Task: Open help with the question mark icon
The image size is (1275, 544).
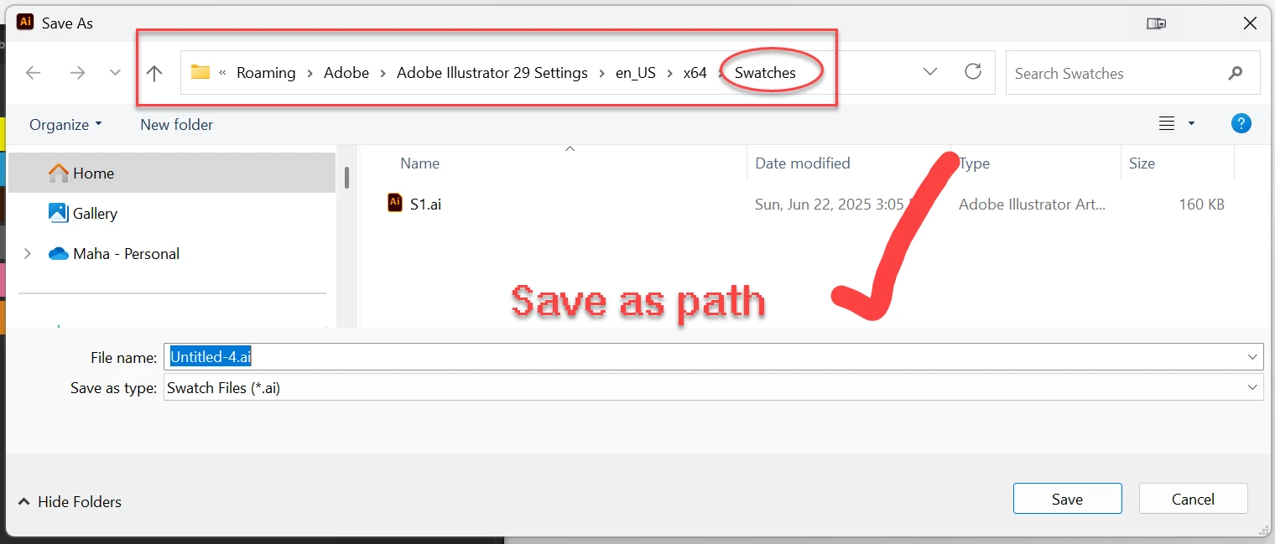Action: (1241, 124)
